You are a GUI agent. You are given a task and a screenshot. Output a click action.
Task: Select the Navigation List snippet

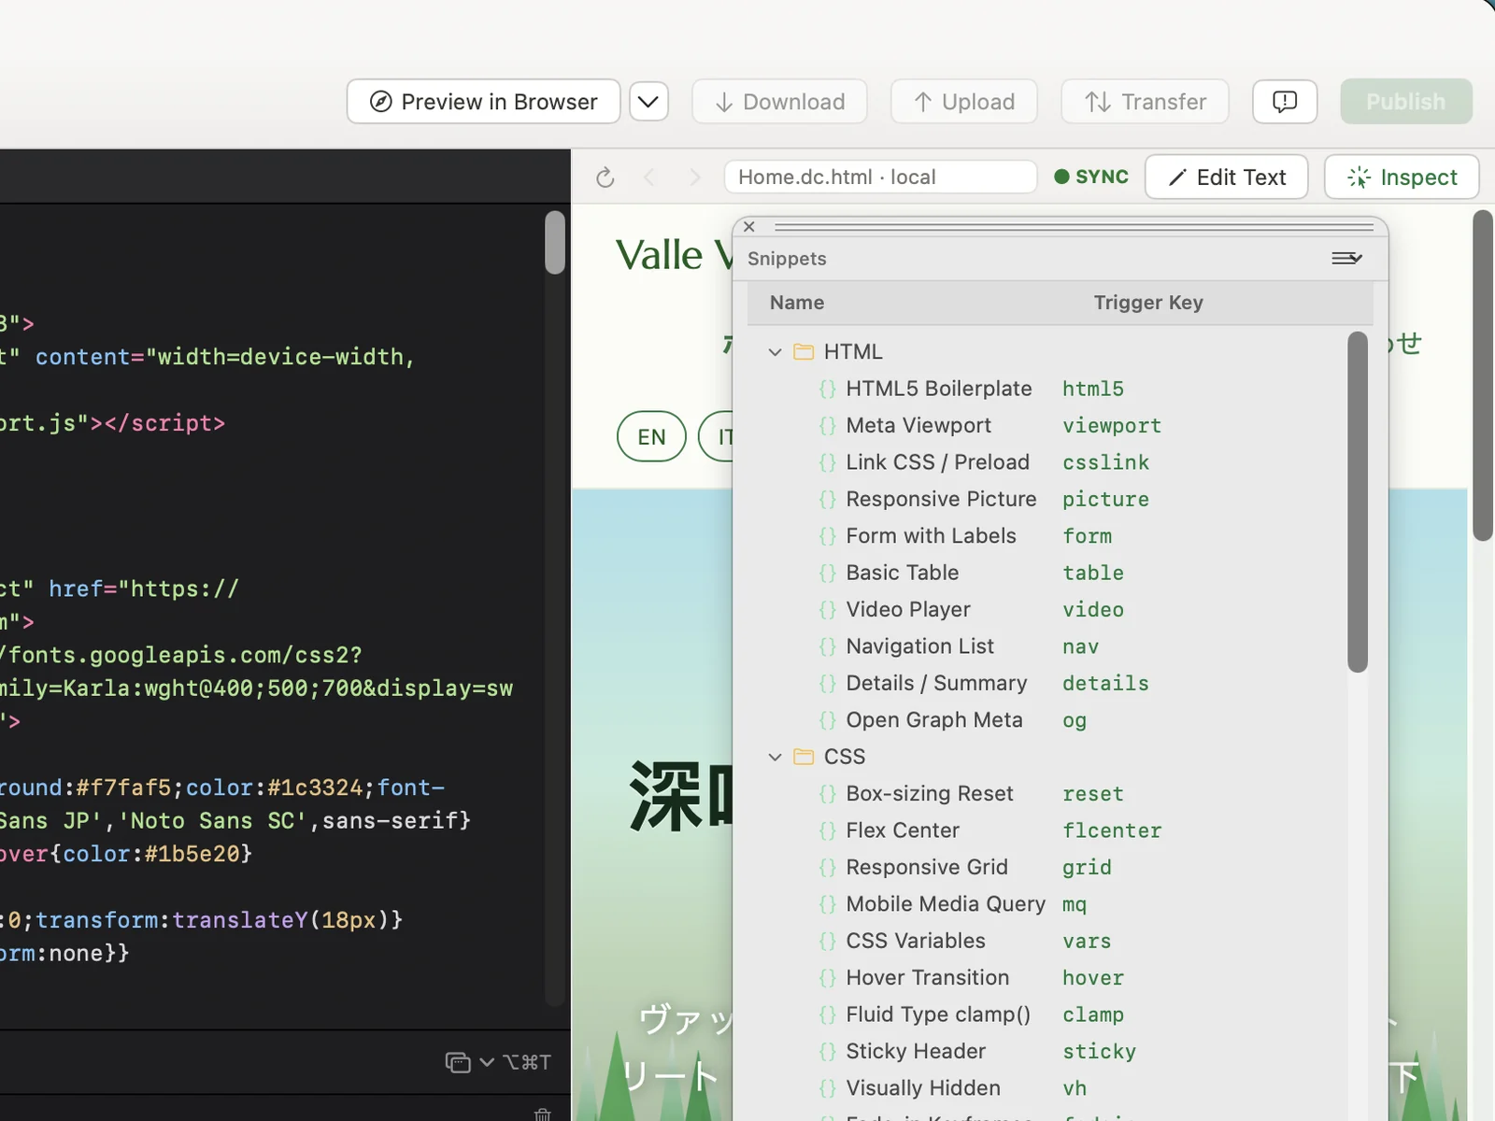click(1046, 646)
